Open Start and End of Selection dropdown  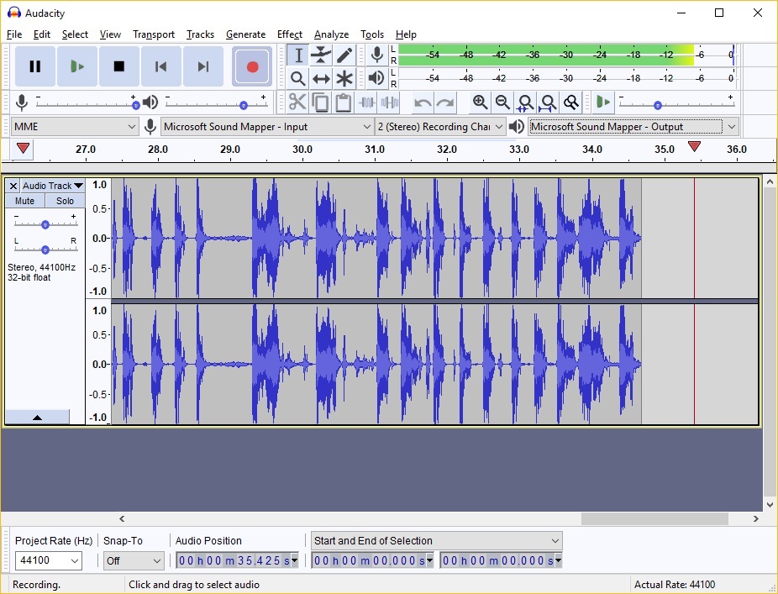pos(436,540)
